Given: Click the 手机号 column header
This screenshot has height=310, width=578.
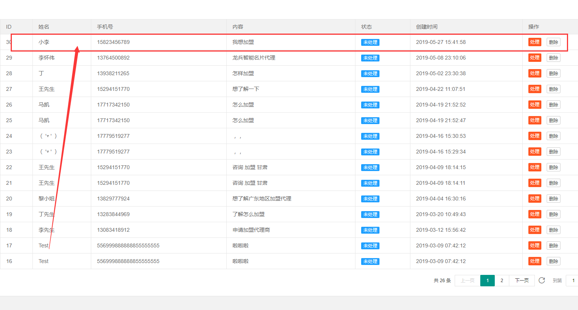Looking at the screenshot, I should click(x=105, y=27).
